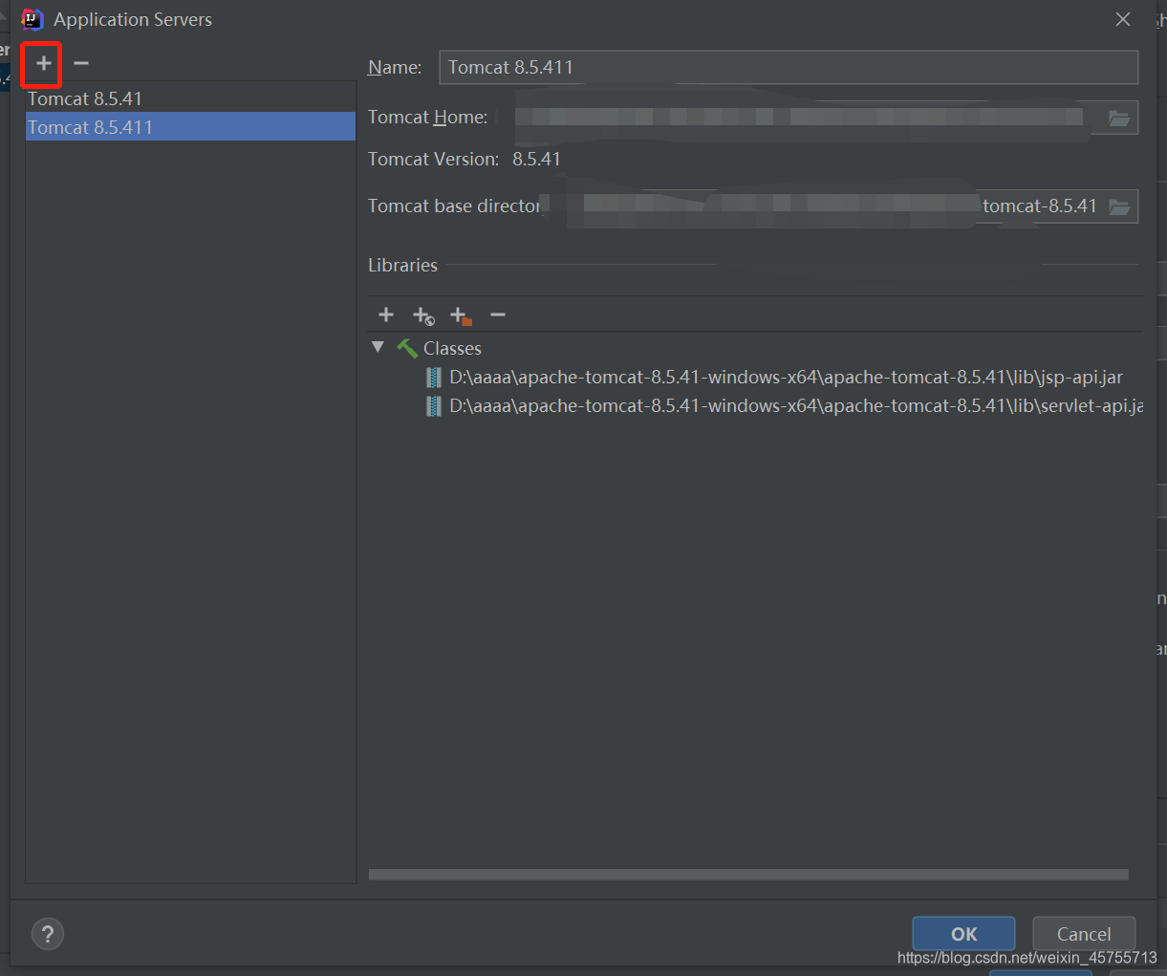This screenshot has width=1167, height=976.
Task: Confirm with the OK button
Action: 963,934
